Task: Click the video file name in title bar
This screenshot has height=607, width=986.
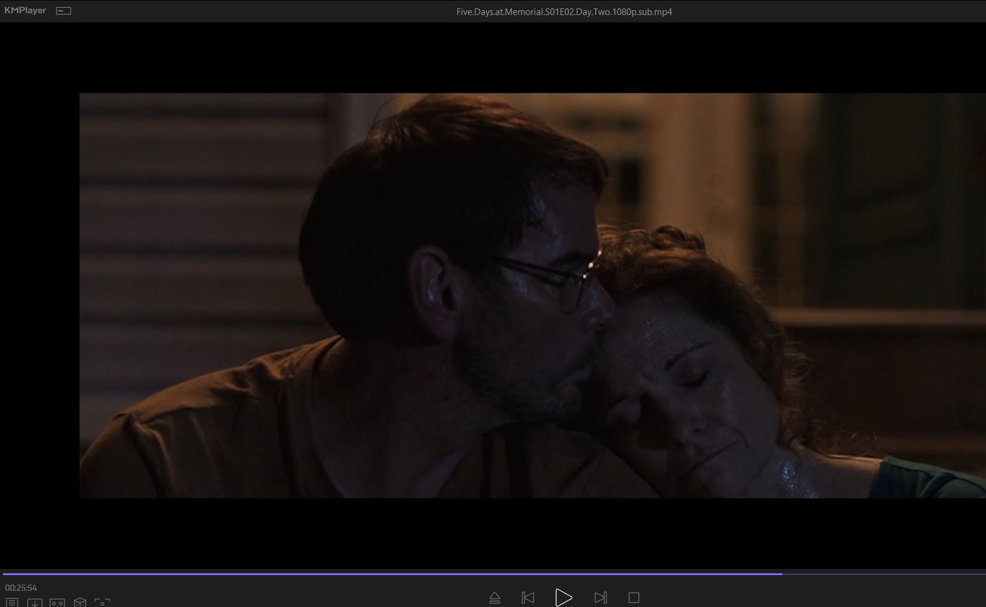Action: click(x=564, y=11)
